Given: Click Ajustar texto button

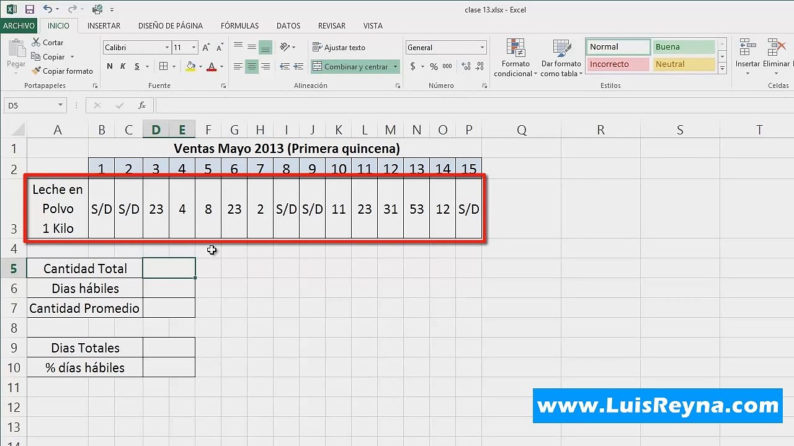Looking at the screenshot, I should [x=339, y=47].
